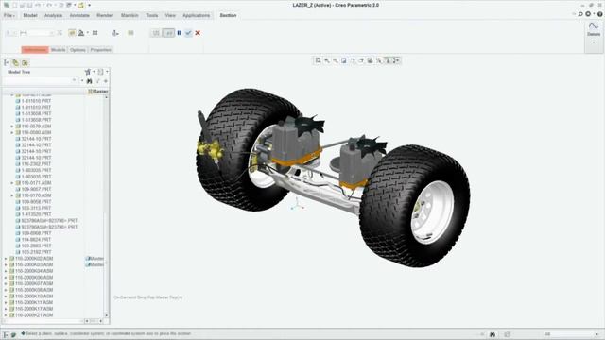Select 109-9057.PRT in the Model Tree
The height and width of the screenshot is (340, 605).
(x=36, y=189)
